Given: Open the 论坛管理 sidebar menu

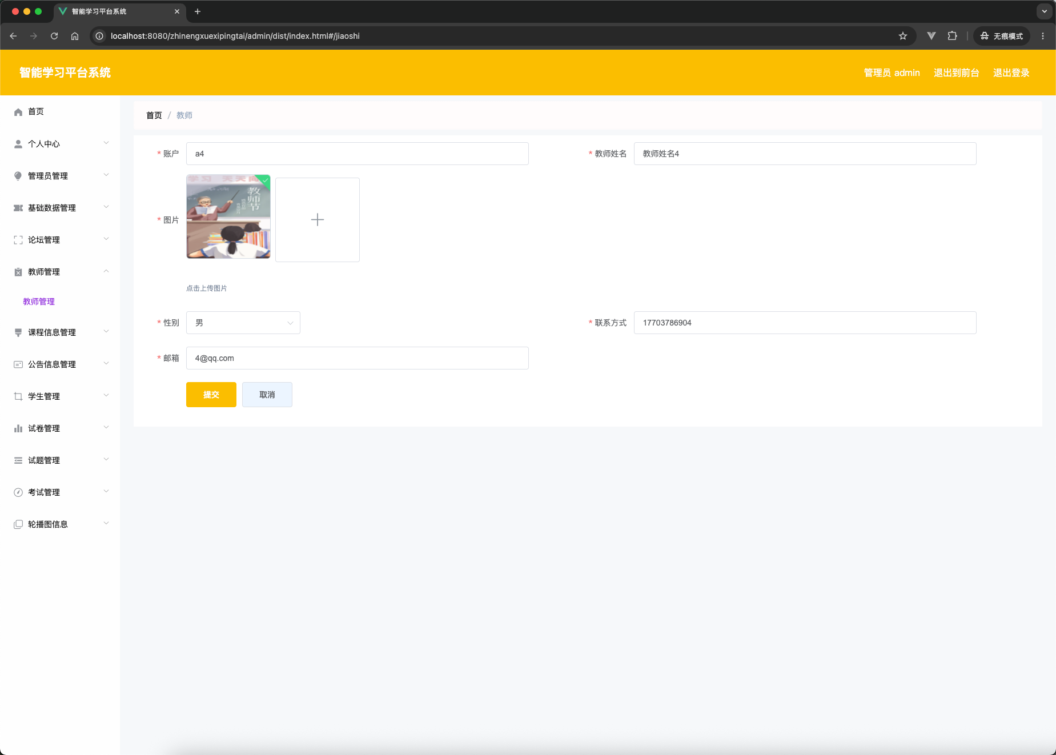Looking at the screenshot, I should [x=60, y=240].
